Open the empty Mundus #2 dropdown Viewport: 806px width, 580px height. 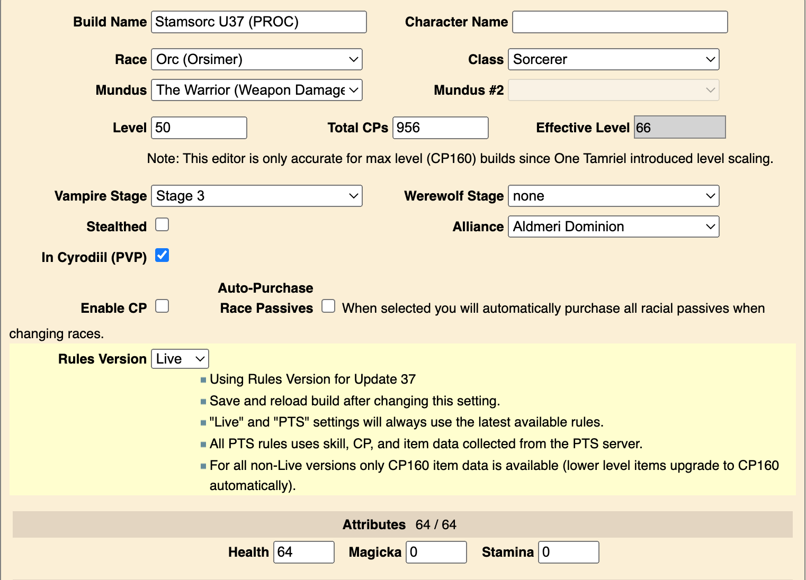pyautogui.click(x=614, y=90)
